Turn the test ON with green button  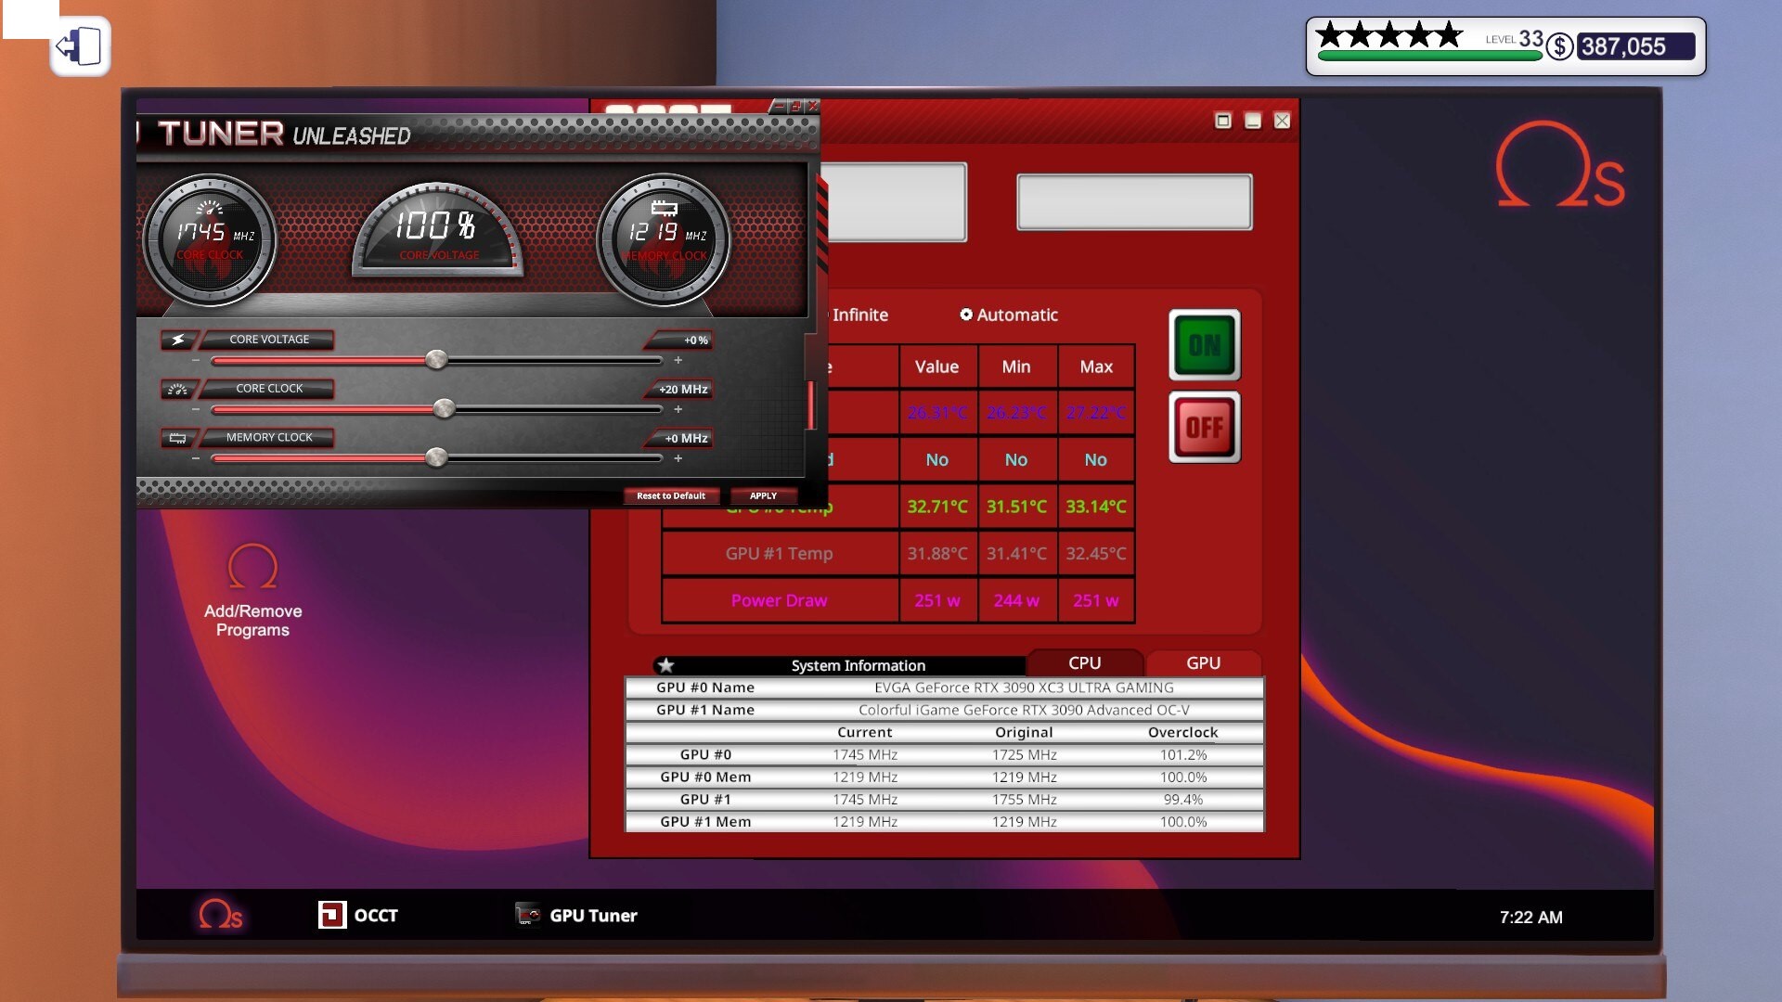coord(1204,345)
